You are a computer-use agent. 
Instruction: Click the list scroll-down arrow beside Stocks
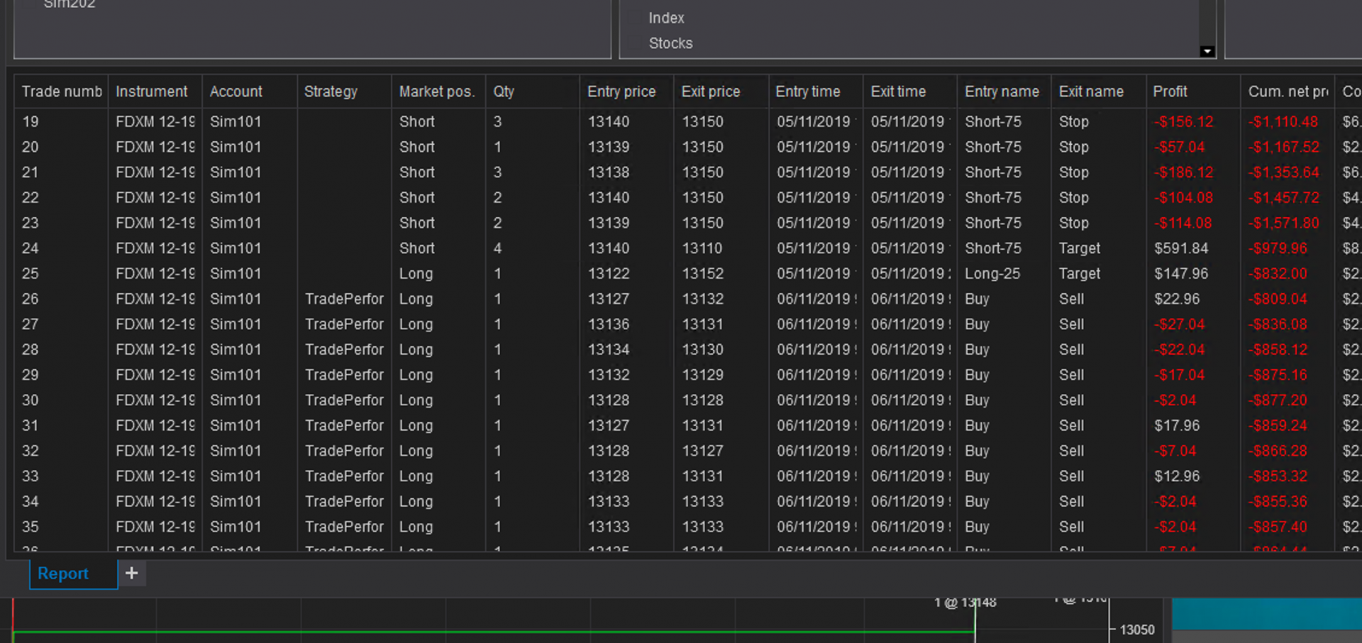[x=1207, y=51]
